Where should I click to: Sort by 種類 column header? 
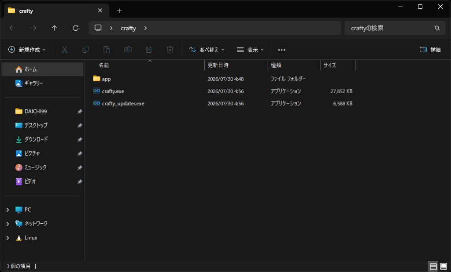(294, 65)
